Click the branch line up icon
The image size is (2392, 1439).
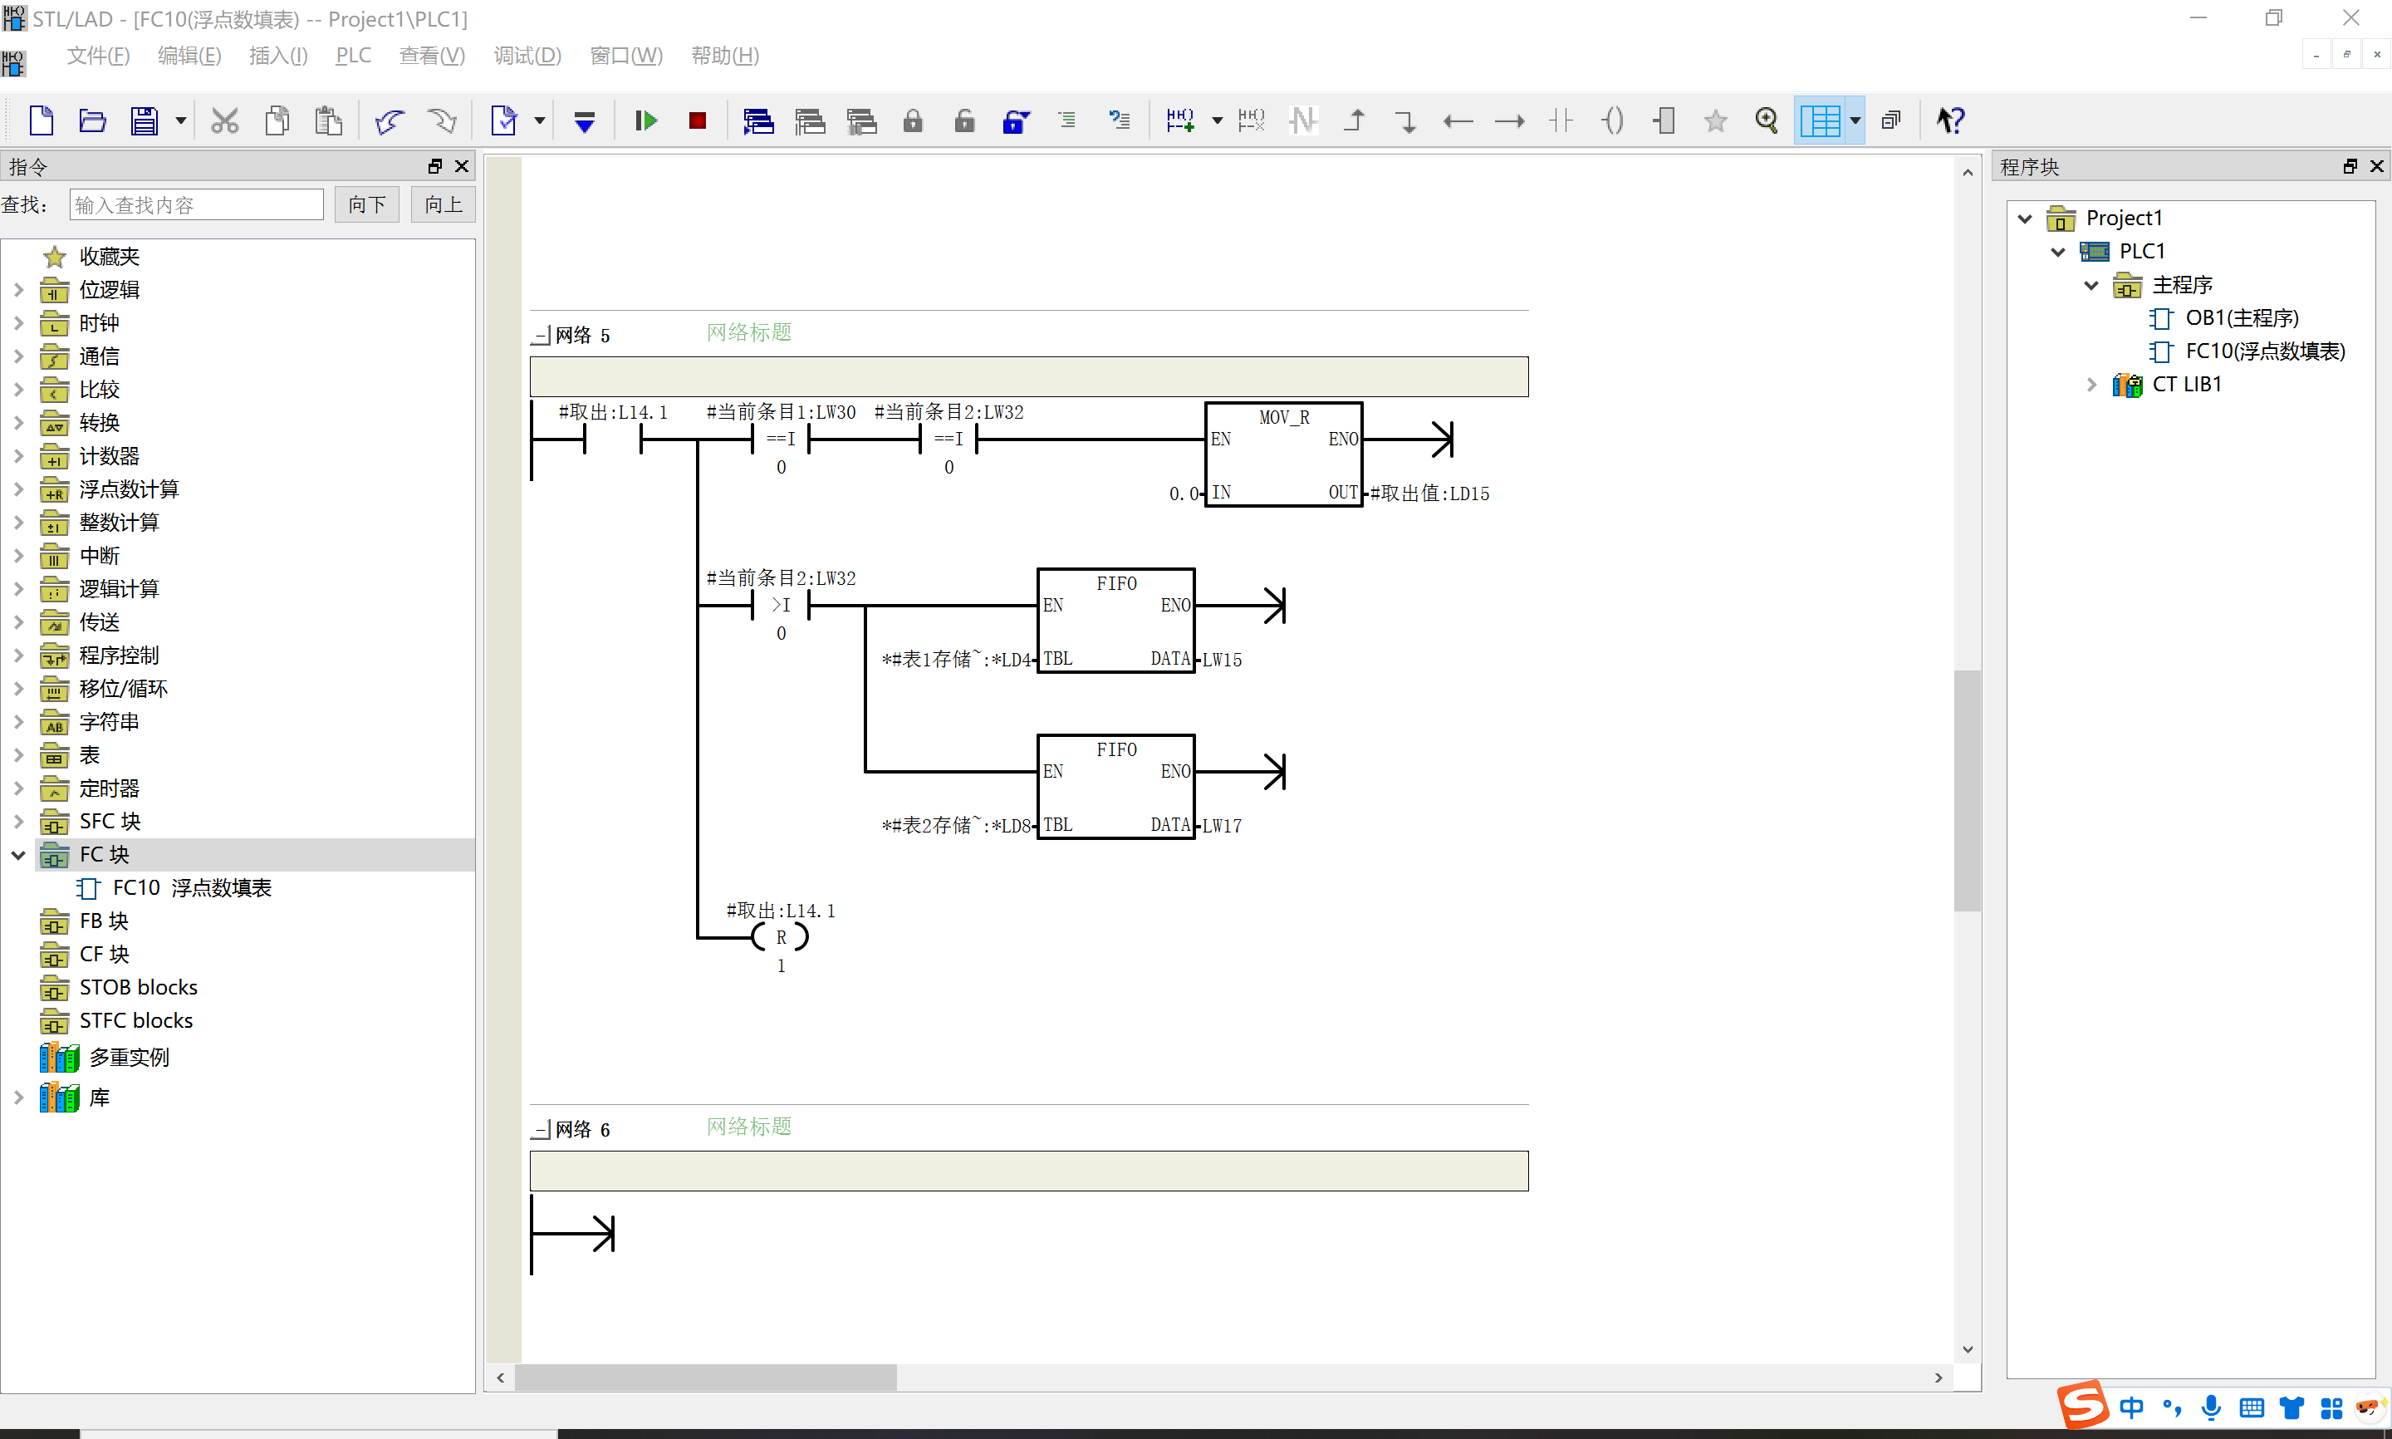tap(1355, 120)
